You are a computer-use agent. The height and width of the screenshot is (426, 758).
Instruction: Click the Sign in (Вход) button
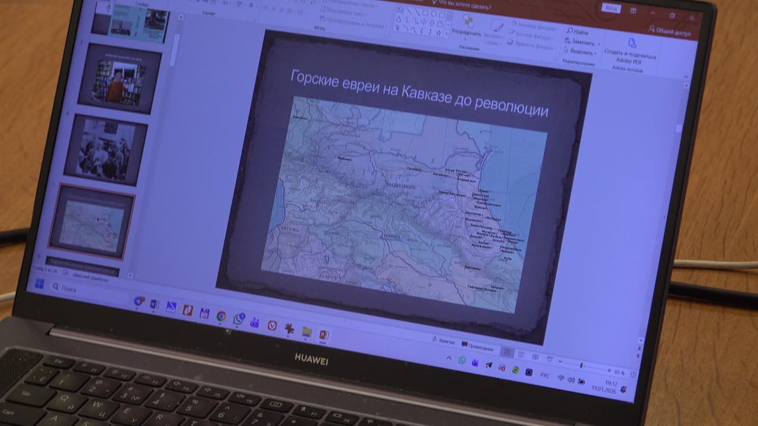611,8
